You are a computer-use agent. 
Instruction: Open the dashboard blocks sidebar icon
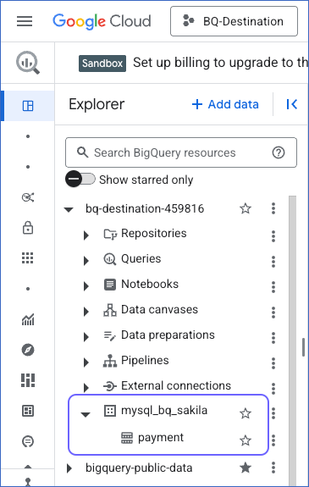tap(28, 380)
